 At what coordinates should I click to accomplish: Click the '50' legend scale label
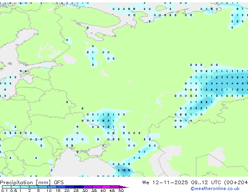[x=121, y=190]
